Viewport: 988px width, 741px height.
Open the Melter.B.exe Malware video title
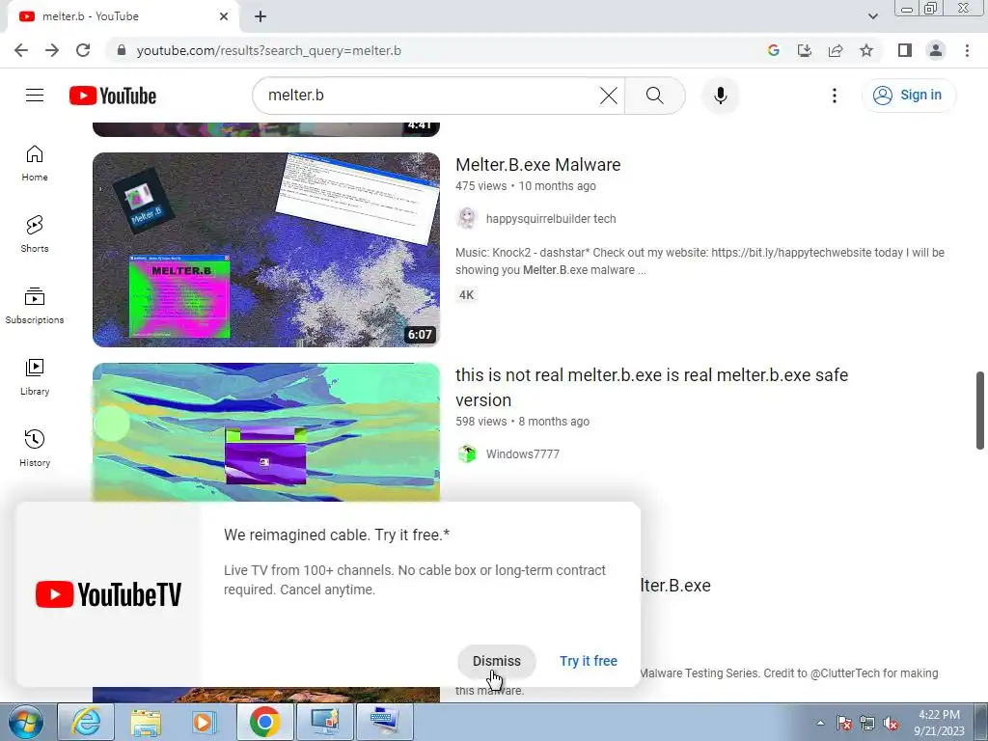click(538, 164)
